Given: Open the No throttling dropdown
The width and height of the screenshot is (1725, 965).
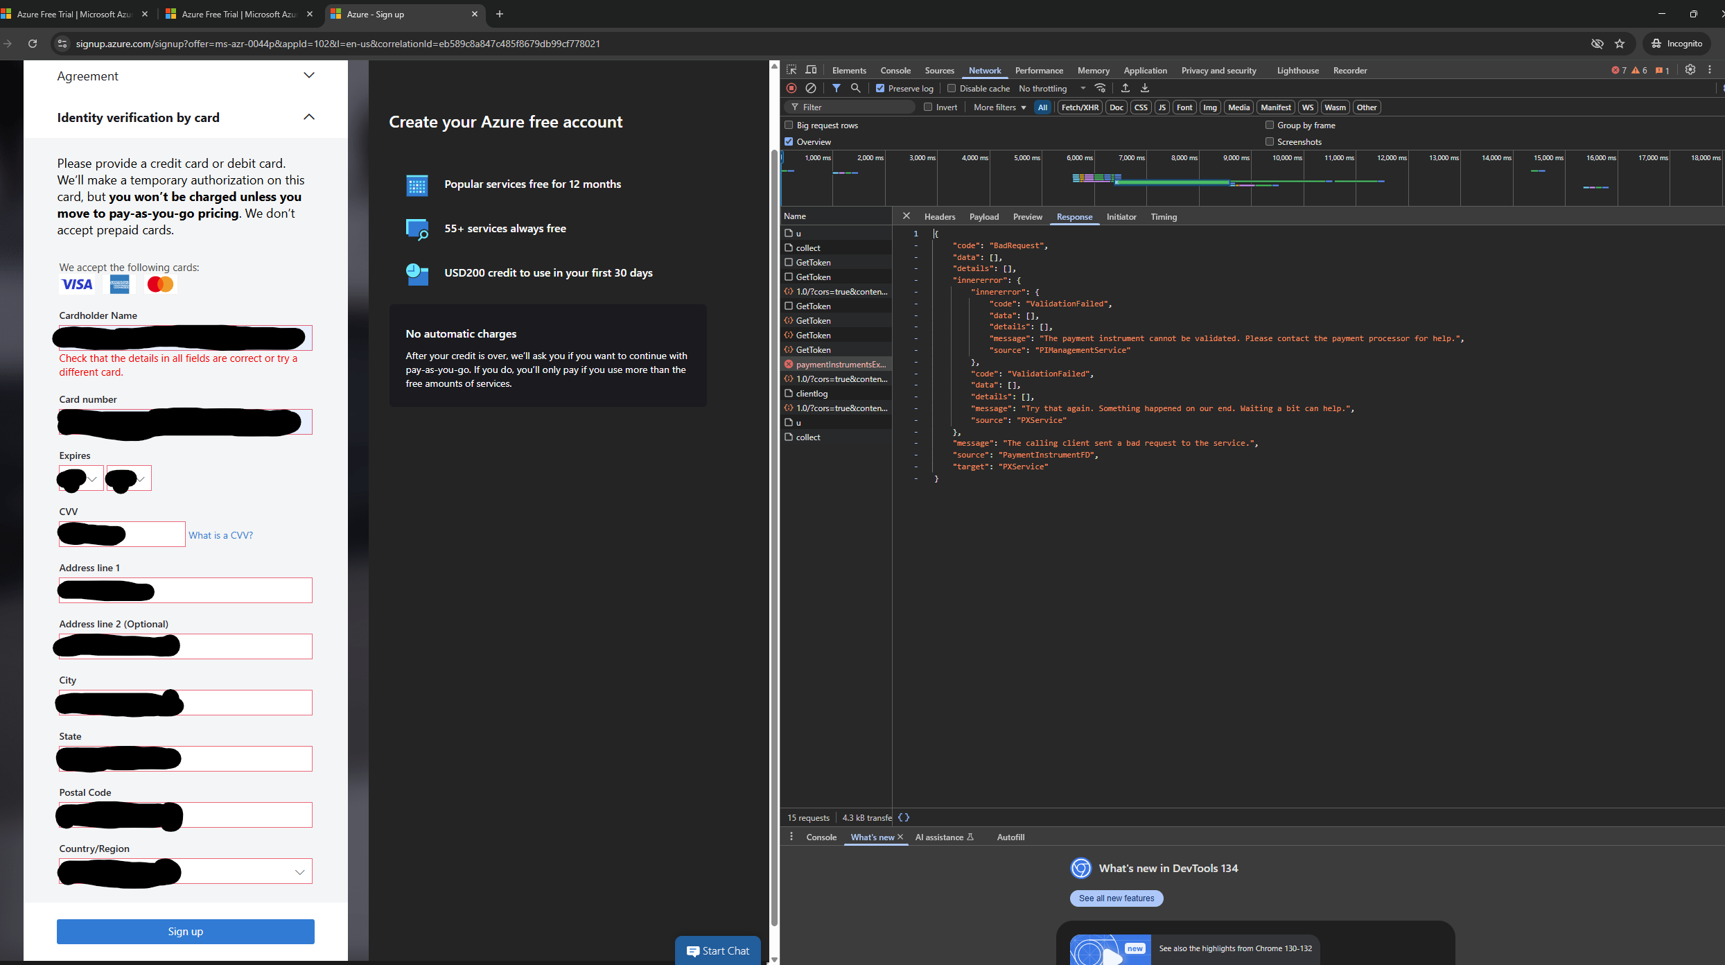Looking at the screenshot, I should click(1052, 88).
